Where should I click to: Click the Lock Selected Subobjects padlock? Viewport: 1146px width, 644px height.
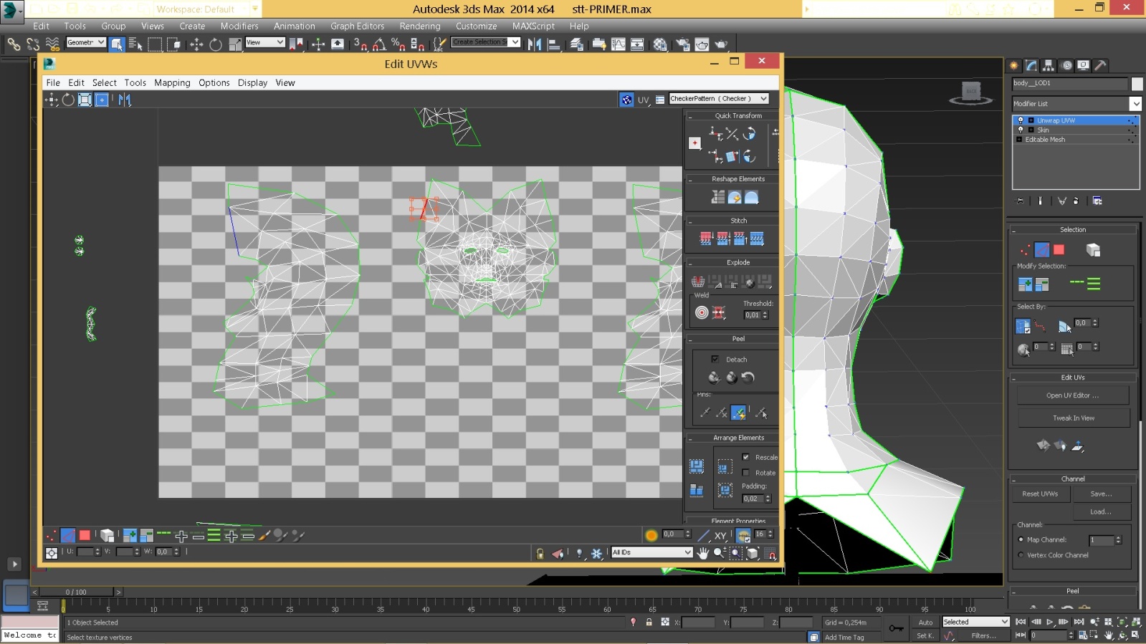[540, 553]
